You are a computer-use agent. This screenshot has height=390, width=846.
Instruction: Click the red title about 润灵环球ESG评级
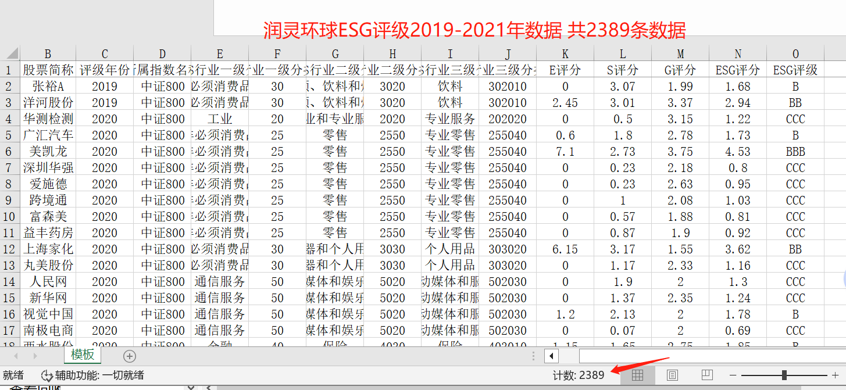(474, 30)
